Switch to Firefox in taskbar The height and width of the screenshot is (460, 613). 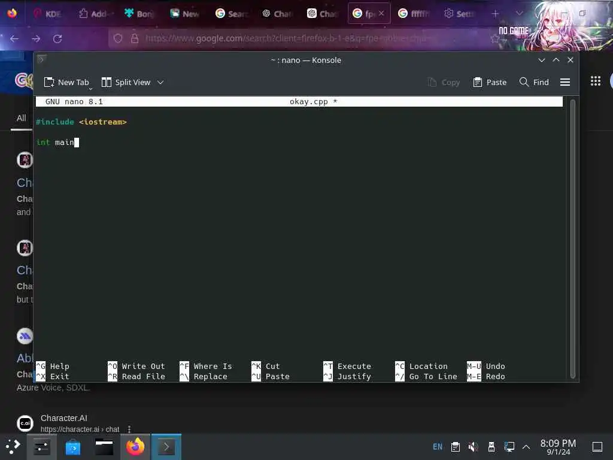[135, 447]
